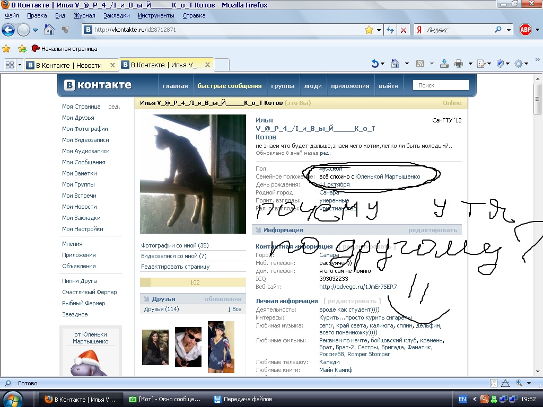Click the search magnifier in the Yandex box
The width and height of the screenshot is (543, 407).
click(x=498, y=30)
